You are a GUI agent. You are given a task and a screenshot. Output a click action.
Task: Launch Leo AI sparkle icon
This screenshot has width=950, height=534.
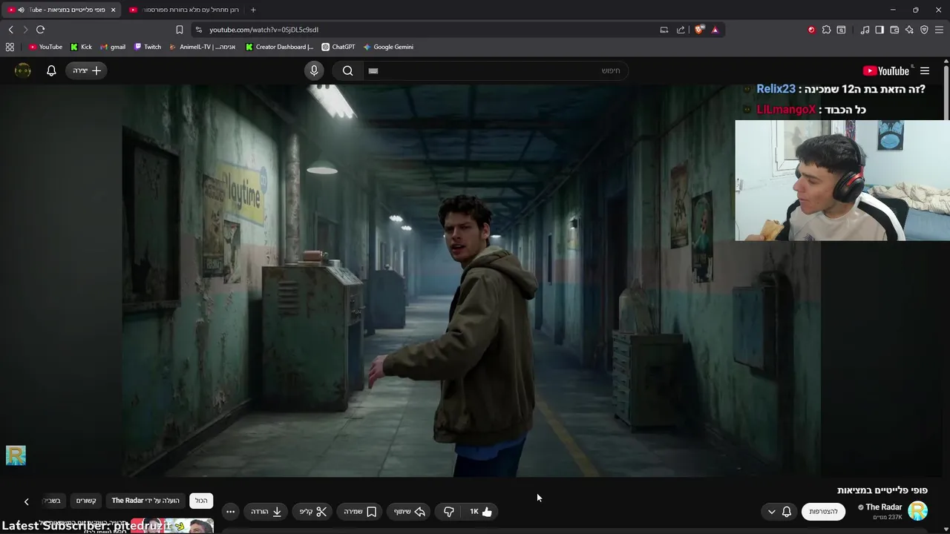(x=909, y=30)
